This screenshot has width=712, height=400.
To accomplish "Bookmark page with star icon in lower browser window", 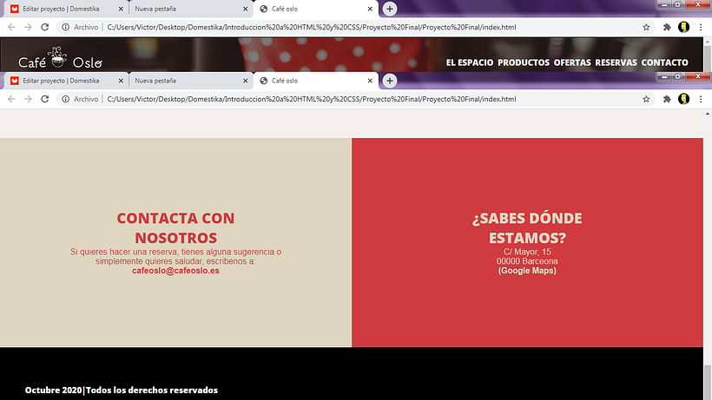I will click(x=646, y=99).
